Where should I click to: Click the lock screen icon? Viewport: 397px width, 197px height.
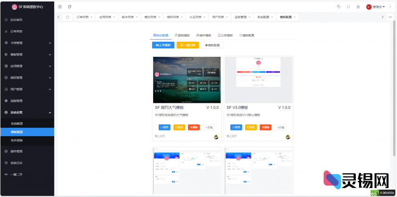[358, 7]
